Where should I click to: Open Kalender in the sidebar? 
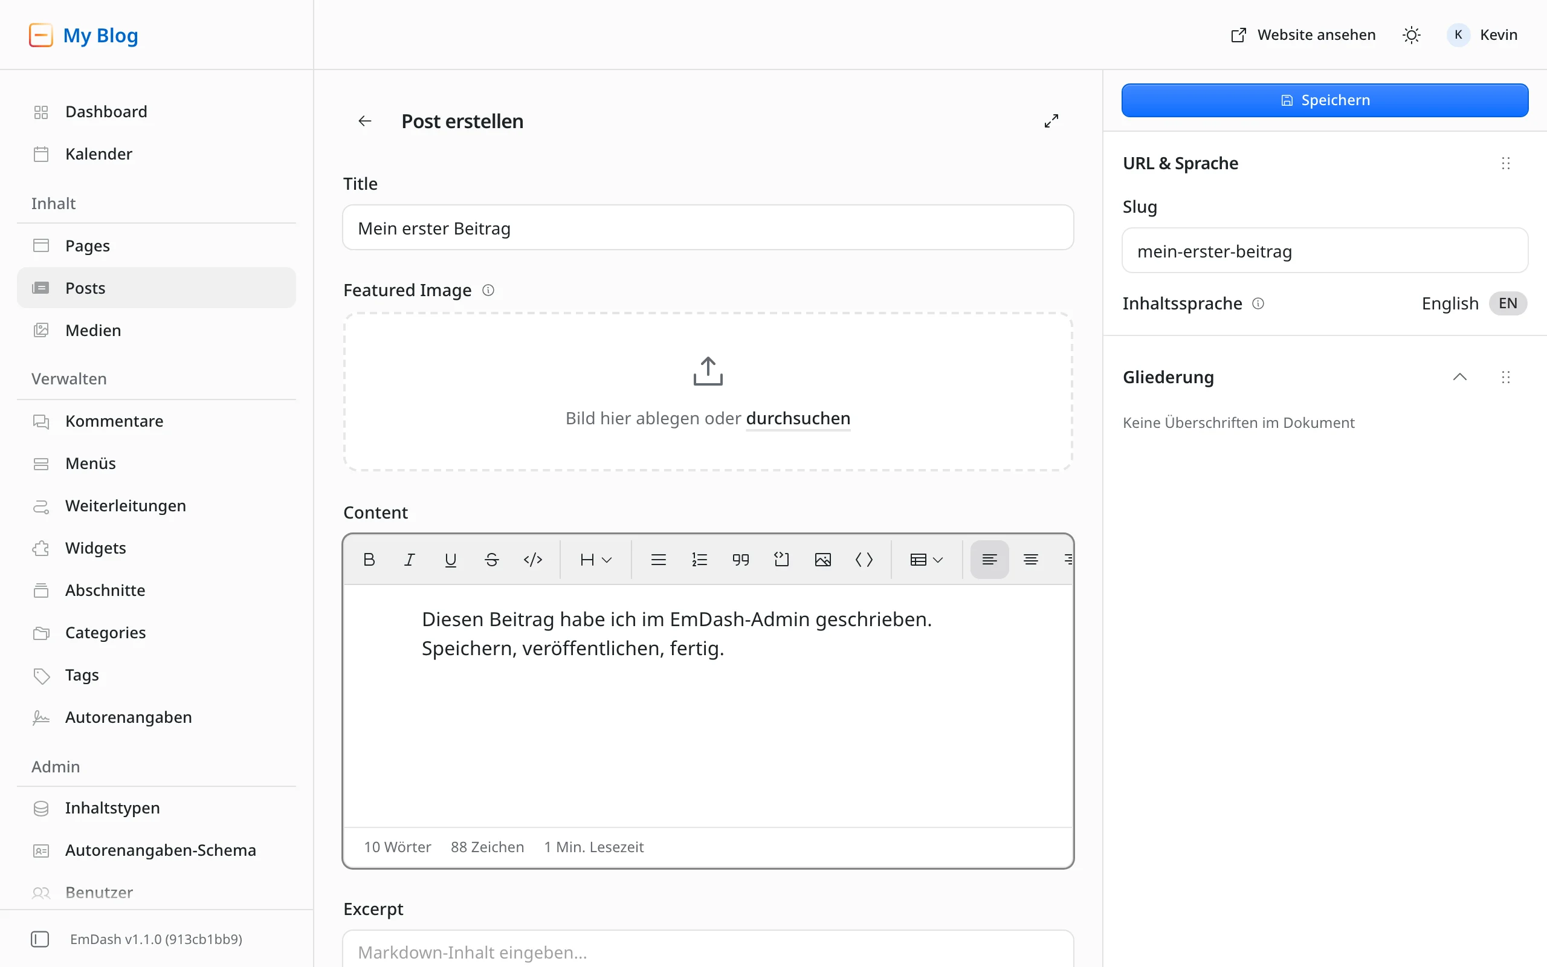[x=157, y=154]
